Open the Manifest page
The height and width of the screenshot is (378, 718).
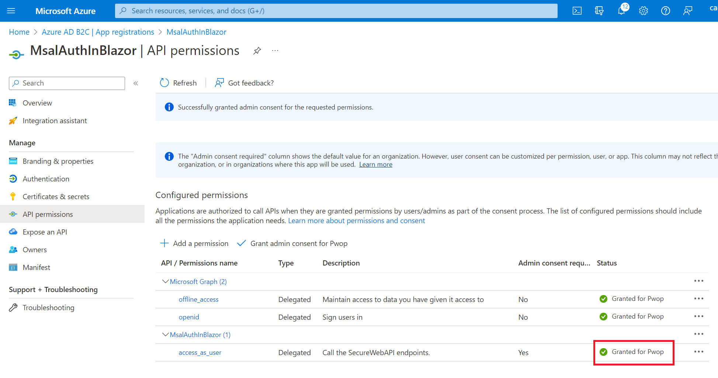(36, 267)
